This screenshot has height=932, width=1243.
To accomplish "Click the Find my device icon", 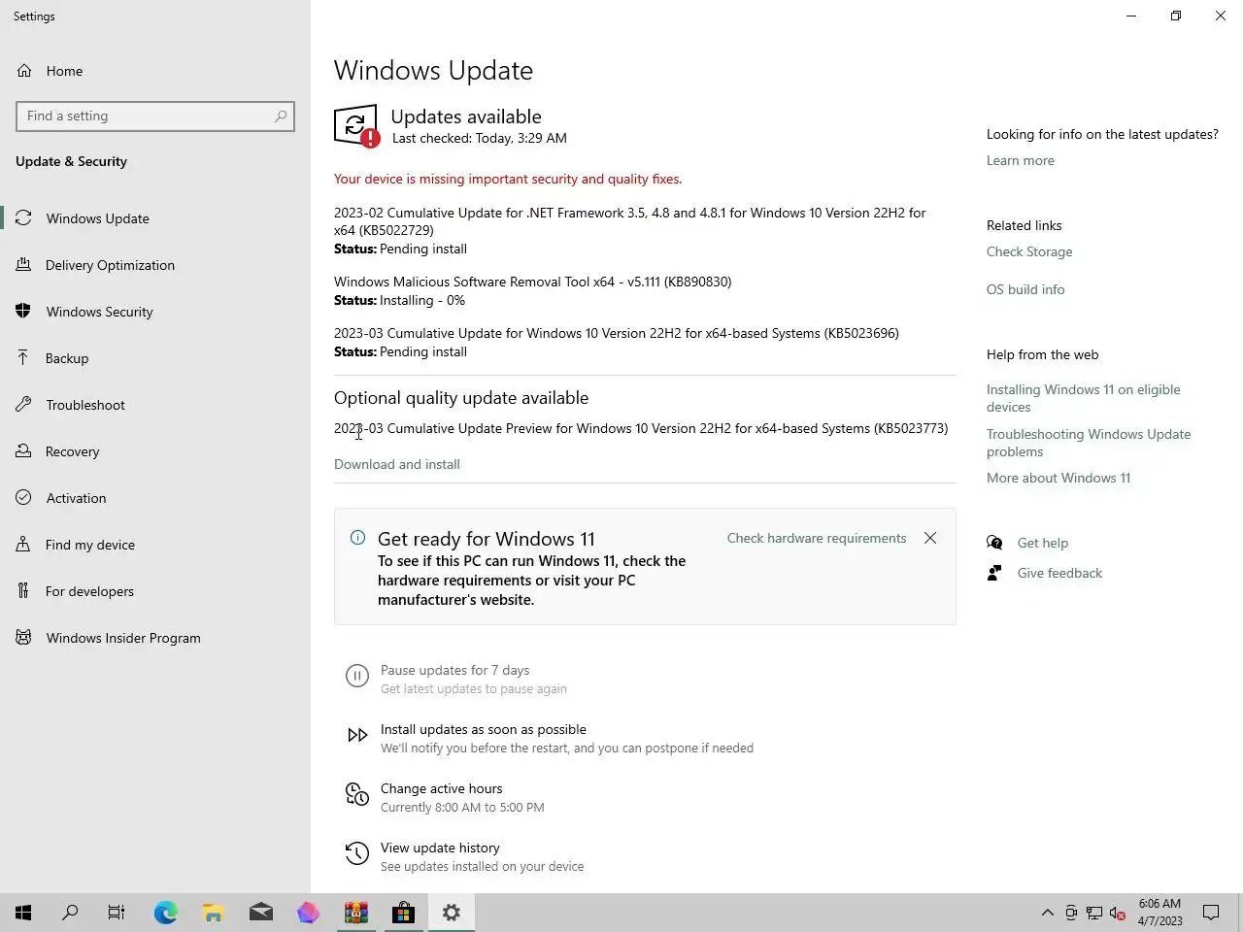I will 24,545.
